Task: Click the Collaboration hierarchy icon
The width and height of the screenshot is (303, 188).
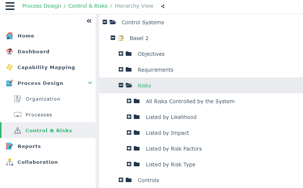Action: pyautogui.click(x=10, y=162)
